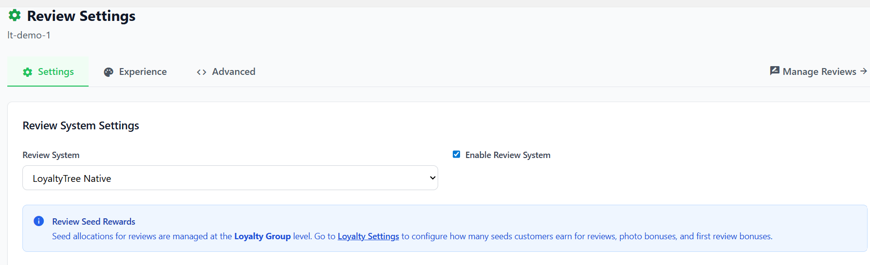Open the Loyalty Settings link
Viewport: 870px width, 265px height.
pos(368,236)
